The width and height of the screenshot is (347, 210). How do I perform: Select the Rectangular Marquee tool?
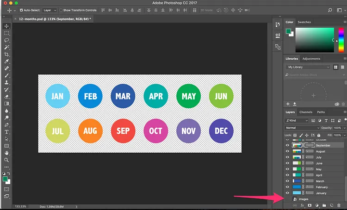(6, 33)
